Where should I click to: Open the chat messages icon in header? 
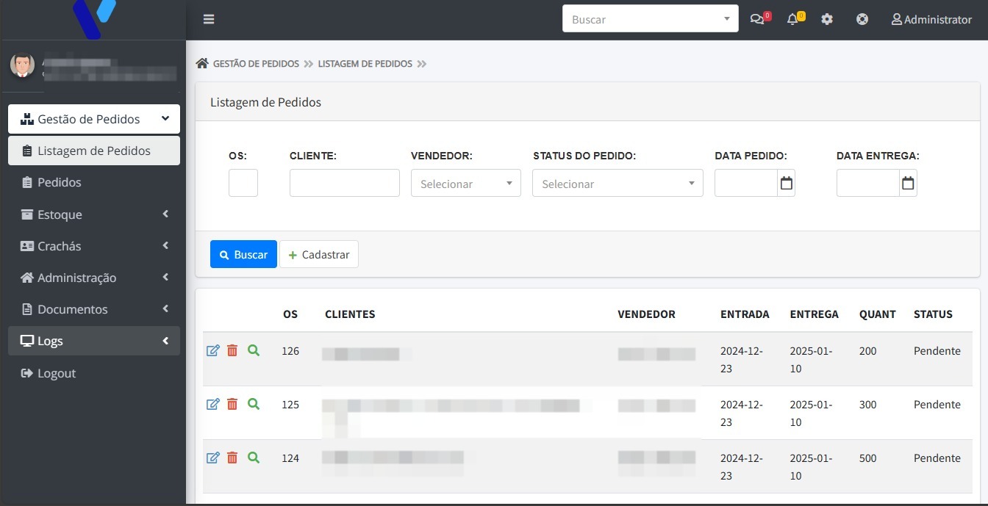click(x=756, y=20)
